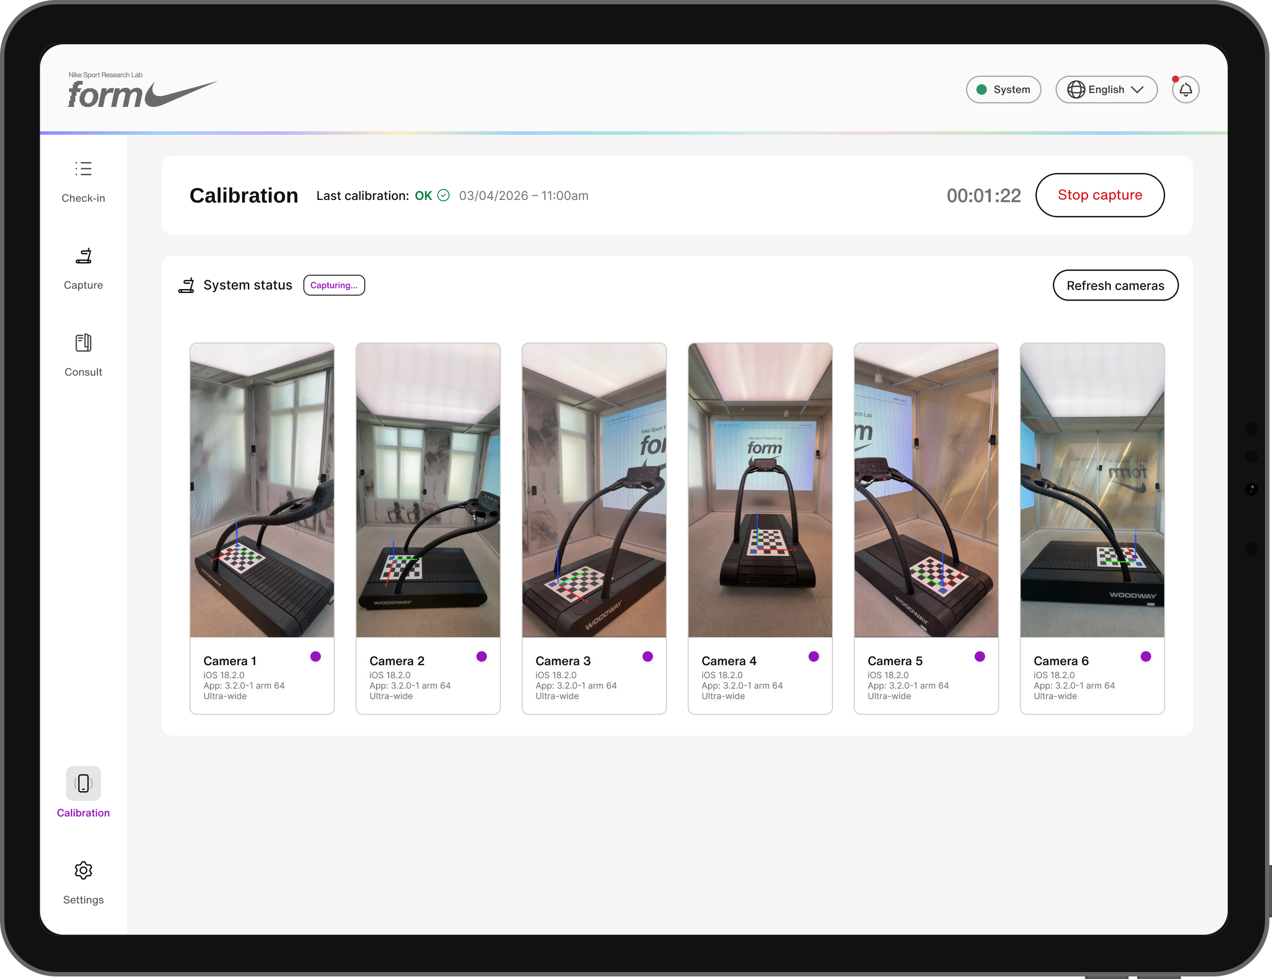Open Camera 1 preview thumbnail

point(262,491)
